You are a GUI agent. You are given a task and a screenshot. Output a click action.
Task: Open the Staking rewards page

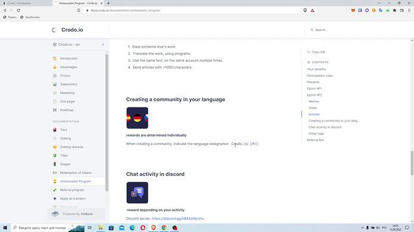tap(71, 147)
